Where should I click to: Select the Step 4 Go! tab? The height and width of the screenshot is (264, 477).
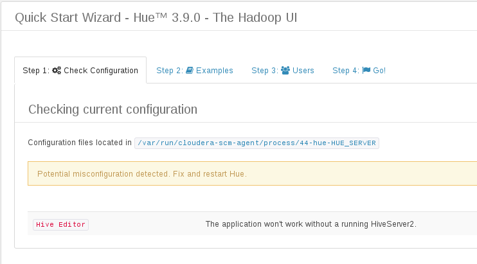[359, 71]
